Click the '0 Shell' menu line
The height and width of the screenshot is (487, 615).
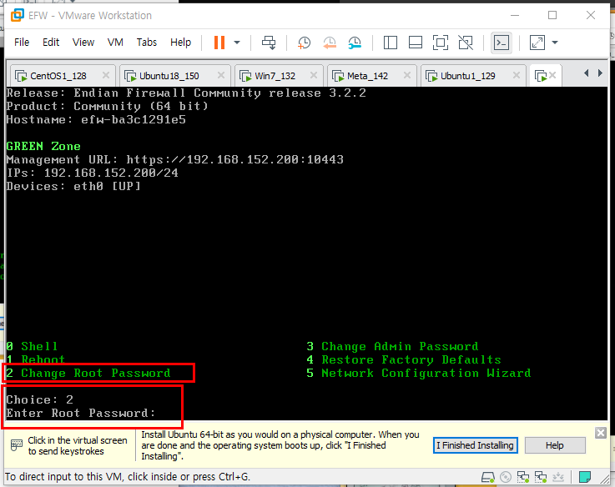point(32,346)
